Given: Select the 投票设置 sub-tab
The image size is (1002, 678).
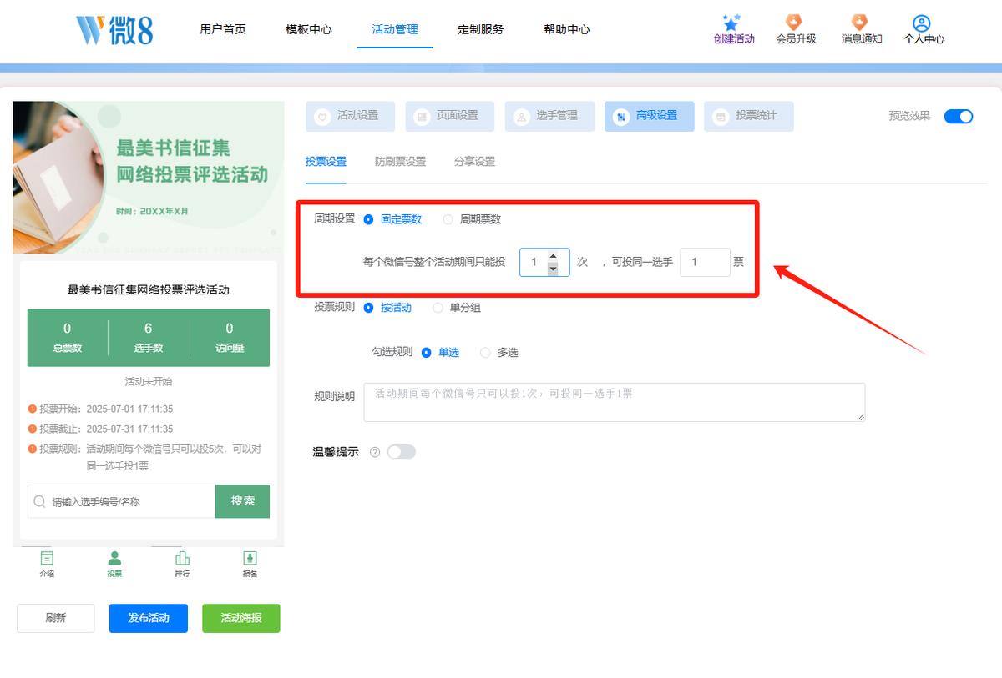Looking at the screenshot, I should coord(326,162).
